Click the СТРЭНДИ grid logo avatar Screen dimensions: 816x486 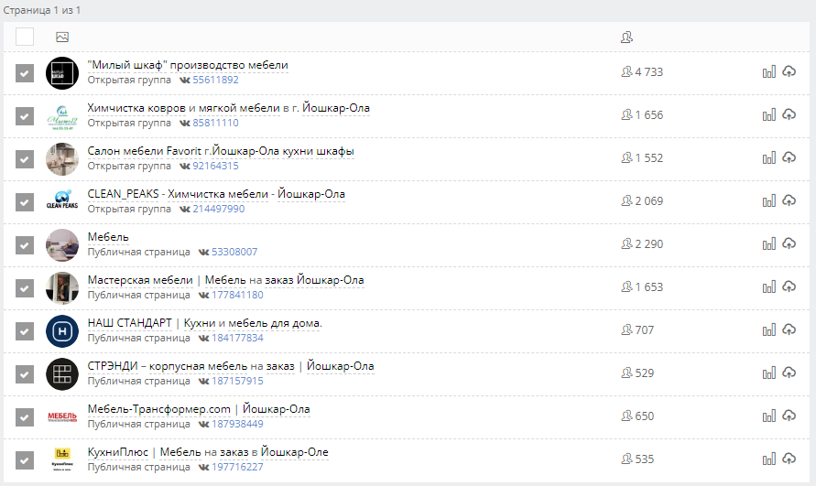[62, 374]
